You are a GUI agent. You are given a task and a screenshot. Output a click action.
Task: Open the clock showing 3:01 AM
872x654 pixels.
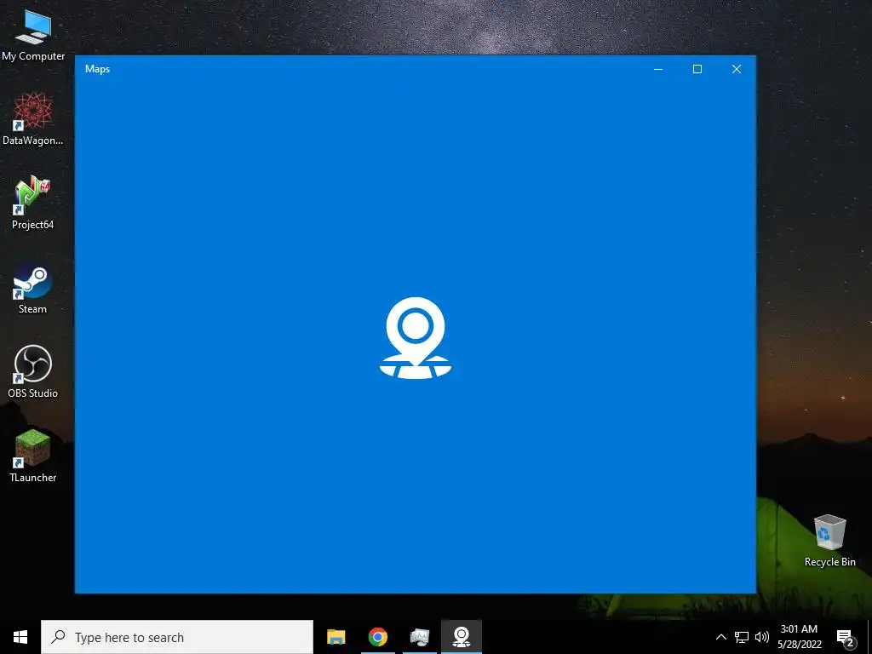(799, 637)
